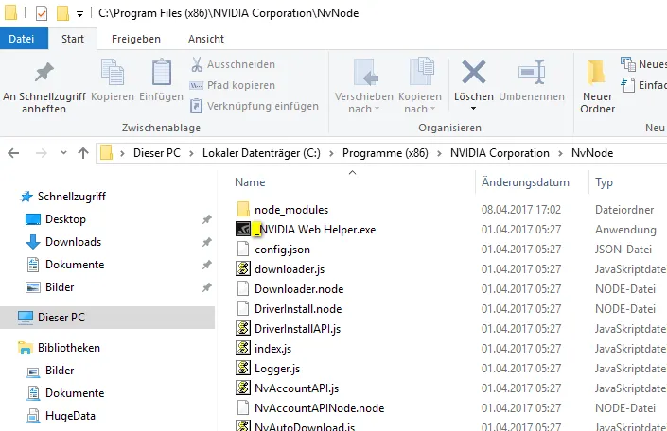Select Downloader.node file
This screenshot has width=667, height=431.
point(299,289)
